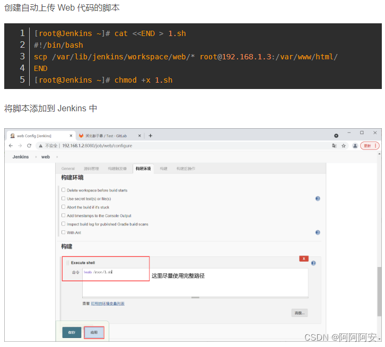Click the command box resize handle
This screenshot has height=347, width=385.
(x=195, y=297)
